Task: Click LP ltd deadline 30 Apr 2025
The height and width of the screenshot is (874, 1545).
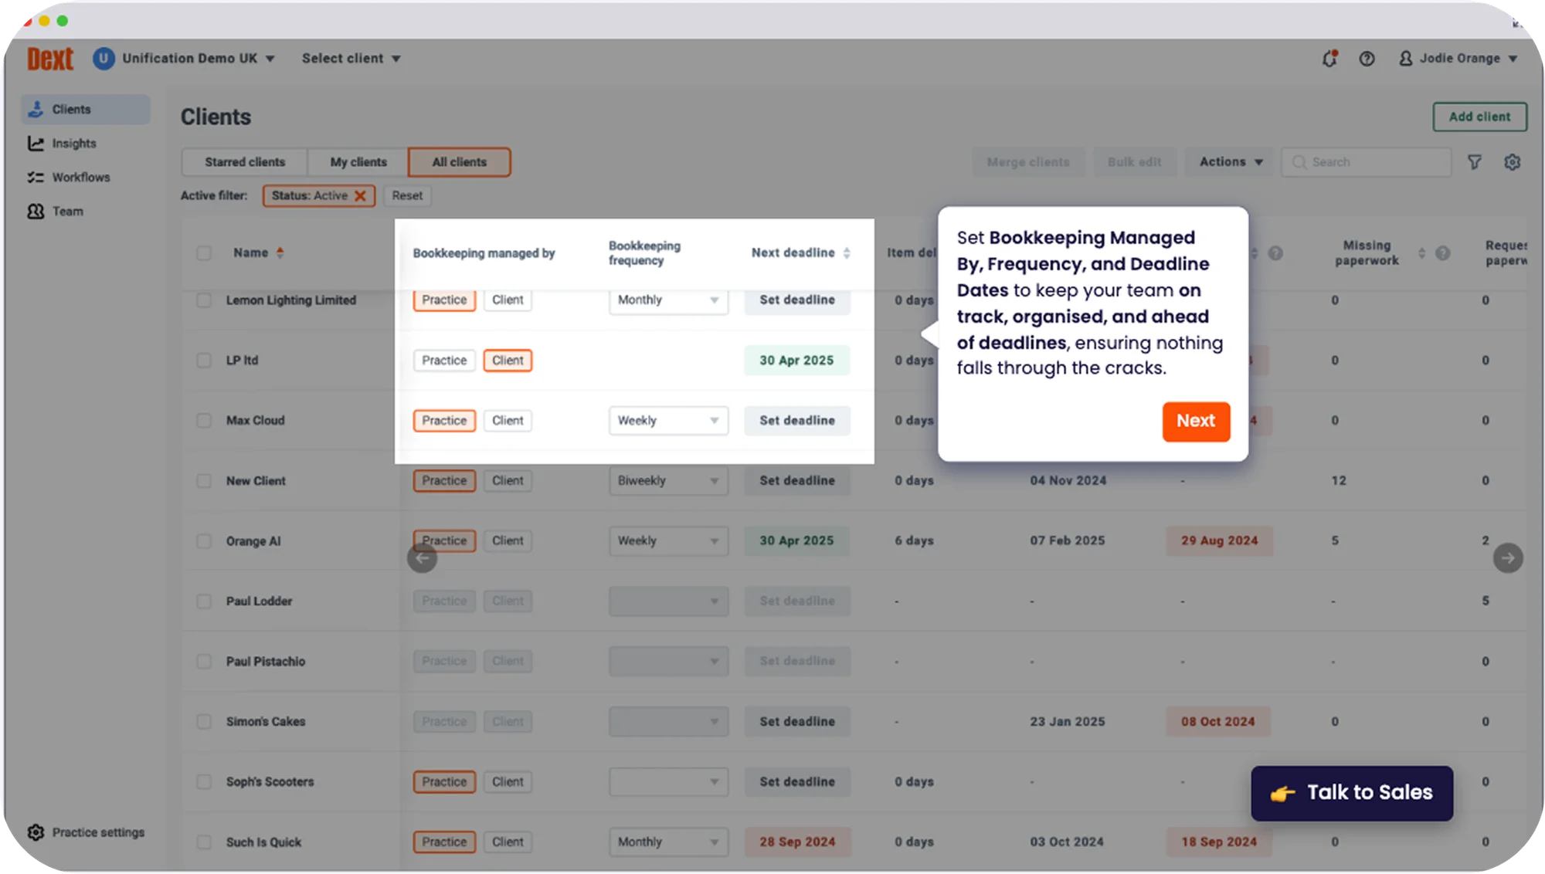Action: 796,361
